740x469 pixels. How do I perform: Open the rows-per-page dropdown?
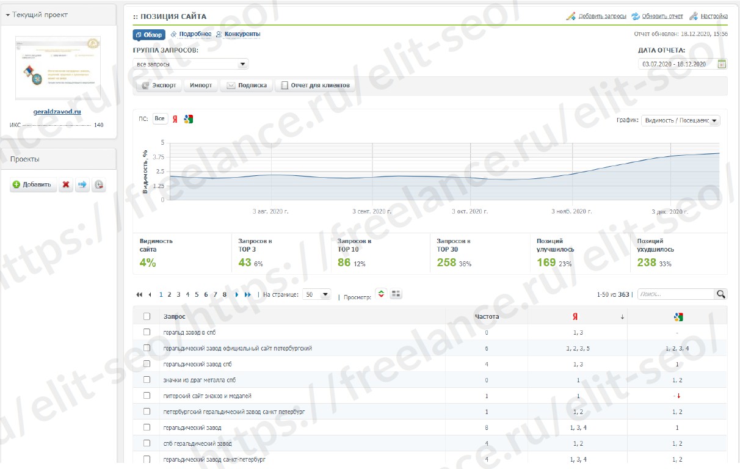point(316,294)
